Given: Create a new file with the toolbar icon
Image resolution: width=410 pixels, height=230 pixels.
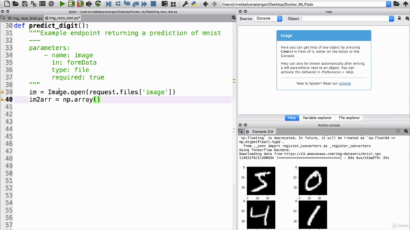Looking at the screenshot, I should click(x=7, y=4).
